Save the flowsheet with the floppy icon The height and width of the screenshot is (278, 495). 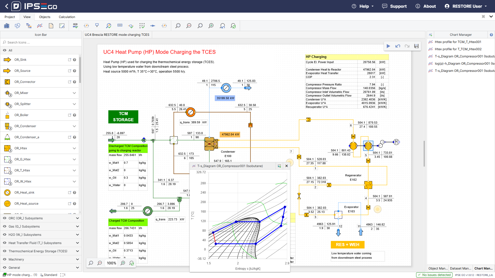coord(416,46)
